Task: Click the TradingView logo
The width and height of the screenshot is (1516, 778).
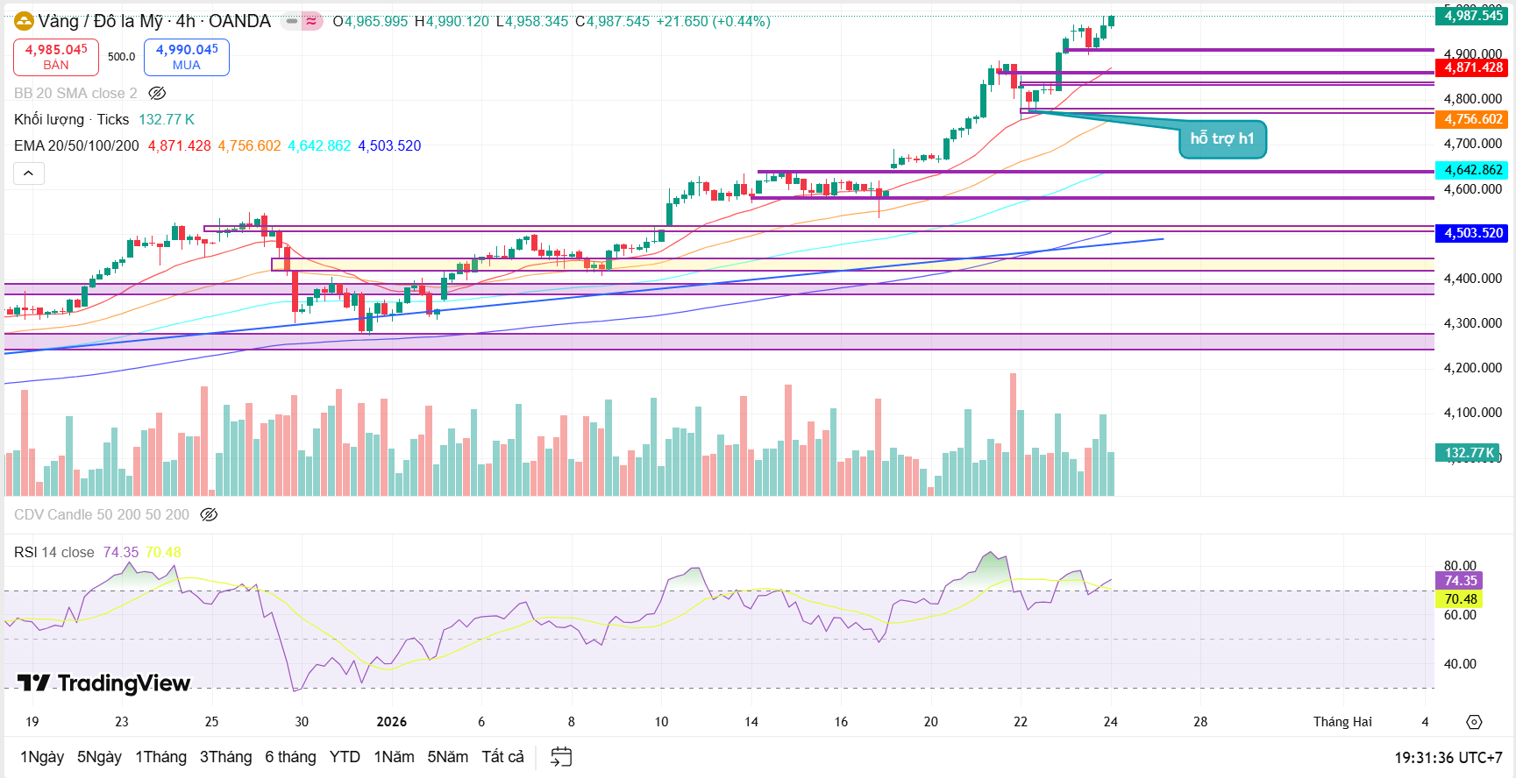Action: (103, 683)
